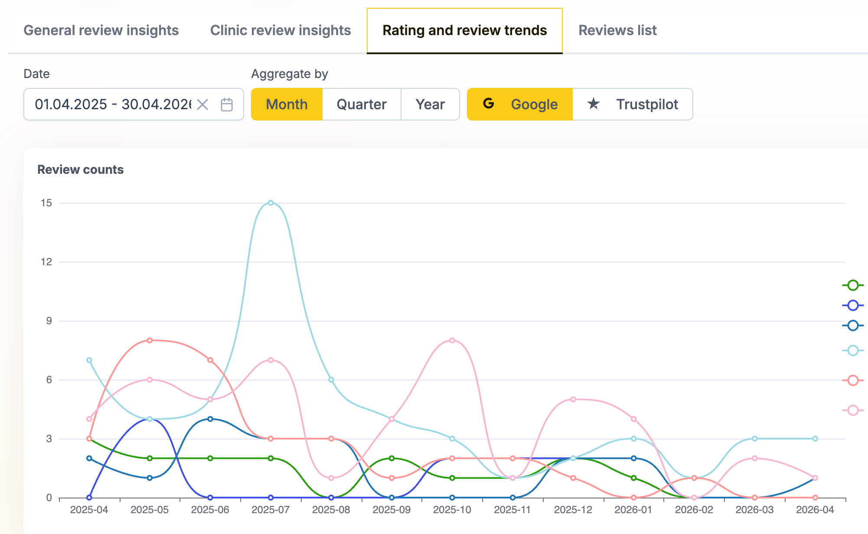Image resolution: width=868 pixels, height=534 pixels.
Task: Open the Reviews list tab
Action: (617, 30)
